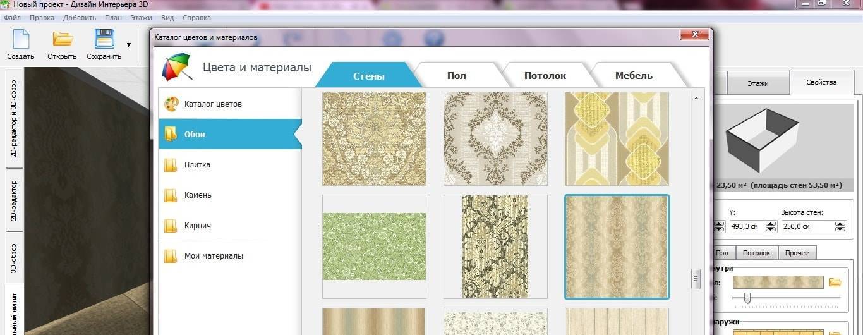
Task: Click the Сохранить floppy disk icon
Action: click(x=104, y=40)
